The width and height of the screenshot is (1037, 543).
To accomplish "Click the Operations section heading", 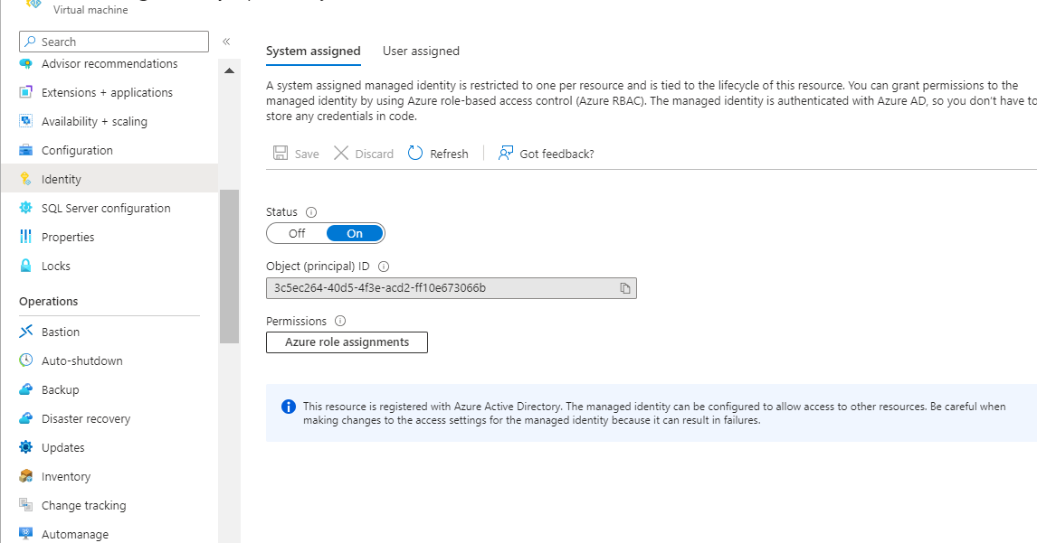I will pyautogui.click(x=48, y=301).
